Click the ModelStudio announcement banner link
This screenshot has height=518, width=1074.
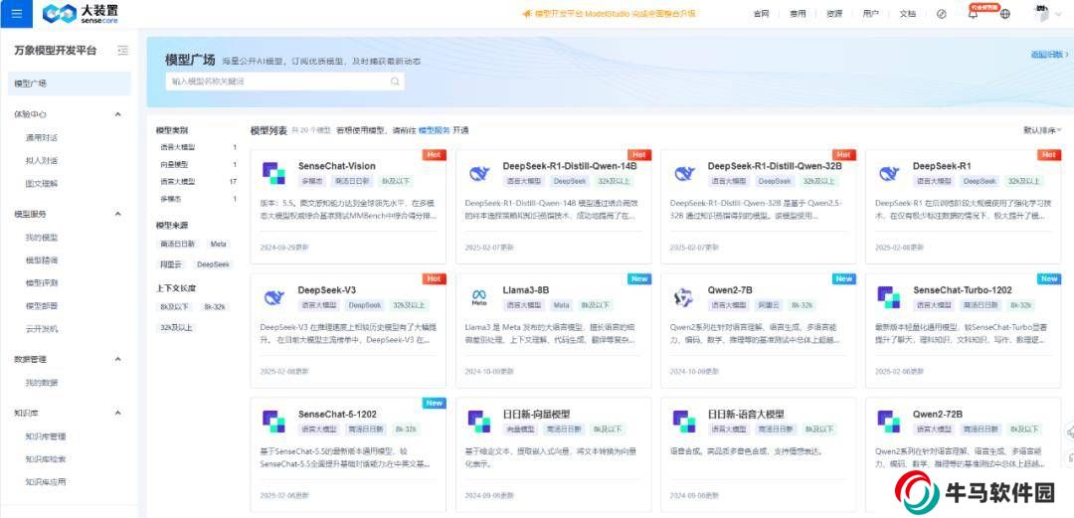click(609, 14)
